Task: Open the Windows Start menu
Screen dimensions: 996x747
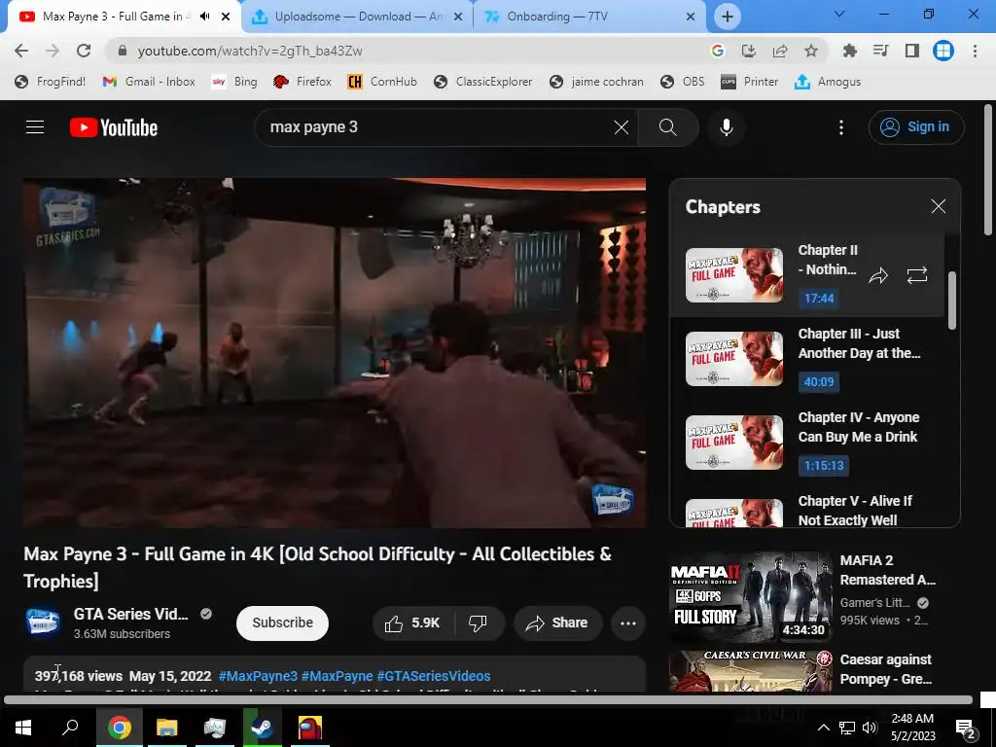Action: (x=23, y=727)
